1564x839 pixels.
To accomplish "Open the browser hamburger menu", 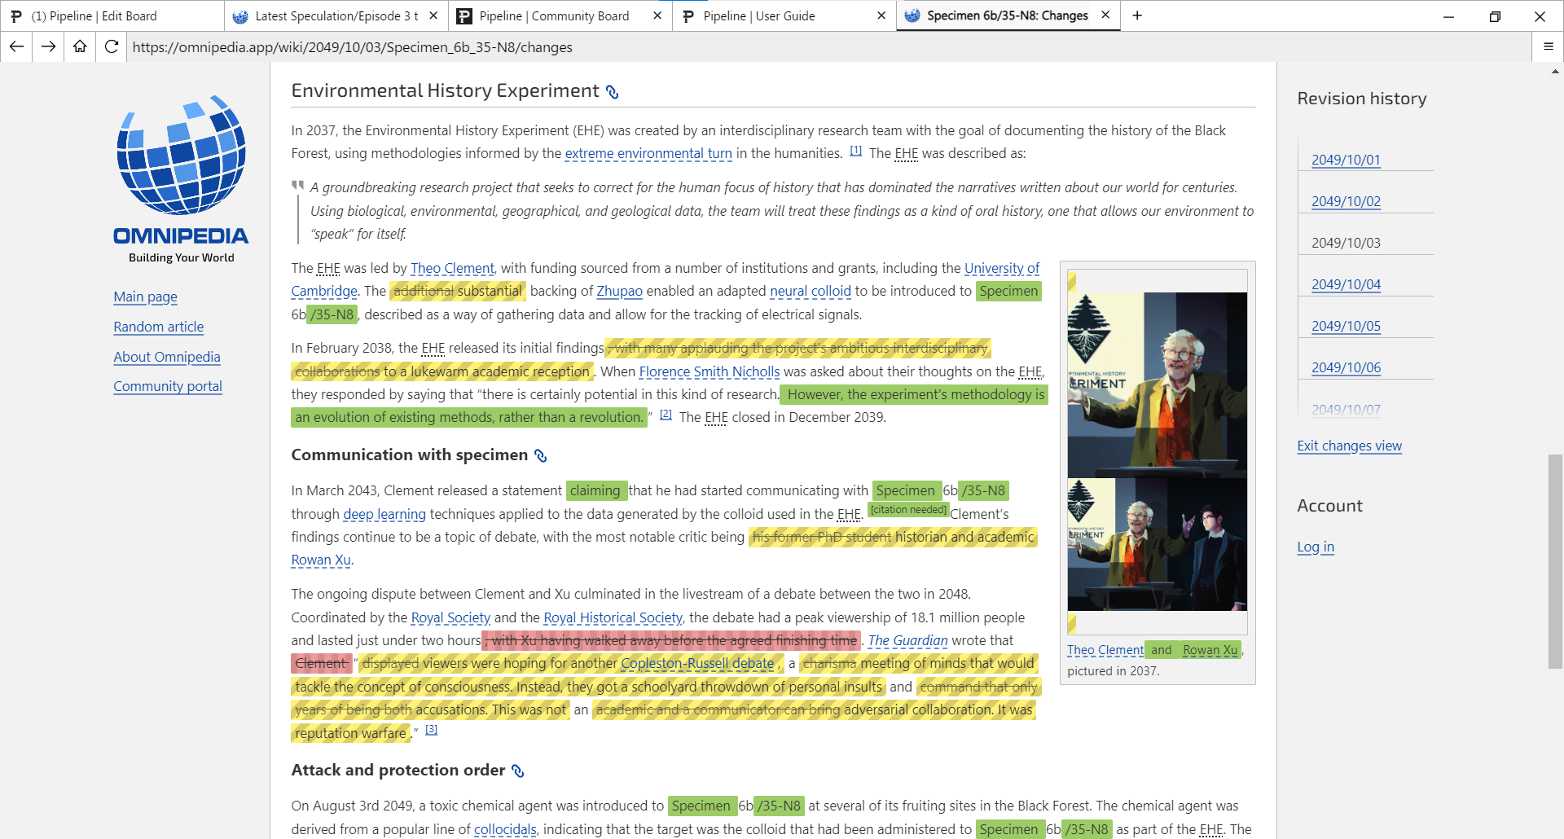I will (1549, 46).
